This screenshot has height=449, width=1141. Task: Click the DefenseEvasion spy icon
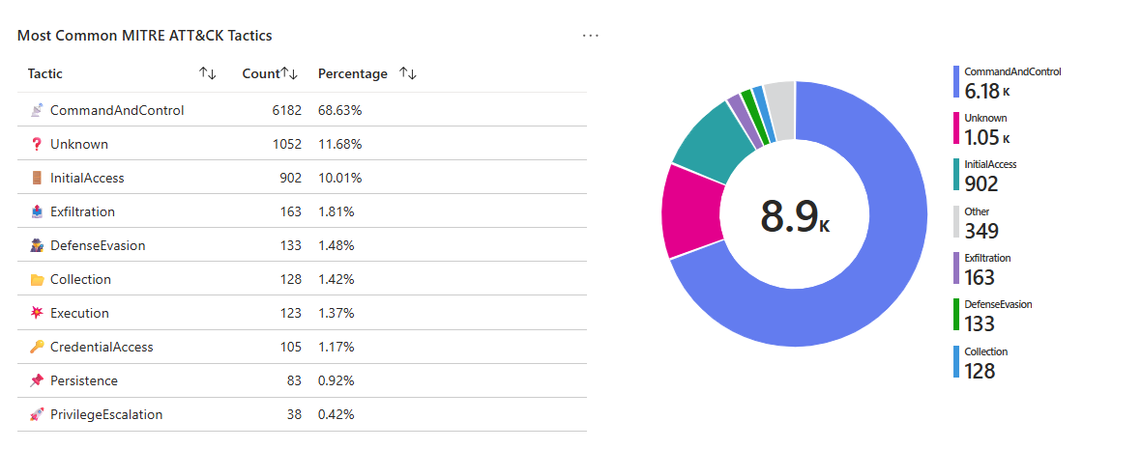click(x=37, y=245)
